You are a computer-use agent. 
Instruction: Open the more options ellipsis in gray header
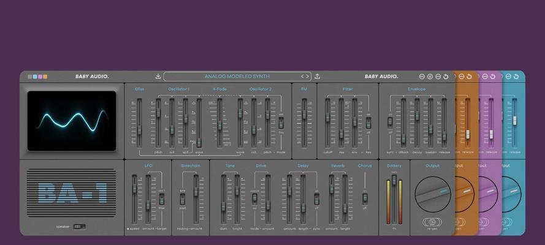(x=438, y=77)
